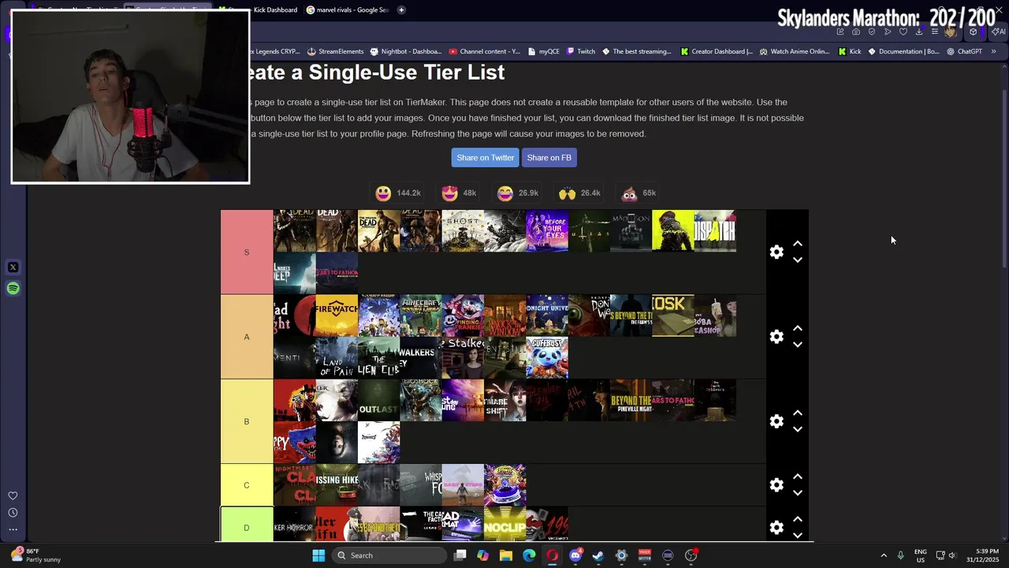Move A tier row up with arrow
The height and width of the screenshot is (568, 1009).
click(798, 328)
